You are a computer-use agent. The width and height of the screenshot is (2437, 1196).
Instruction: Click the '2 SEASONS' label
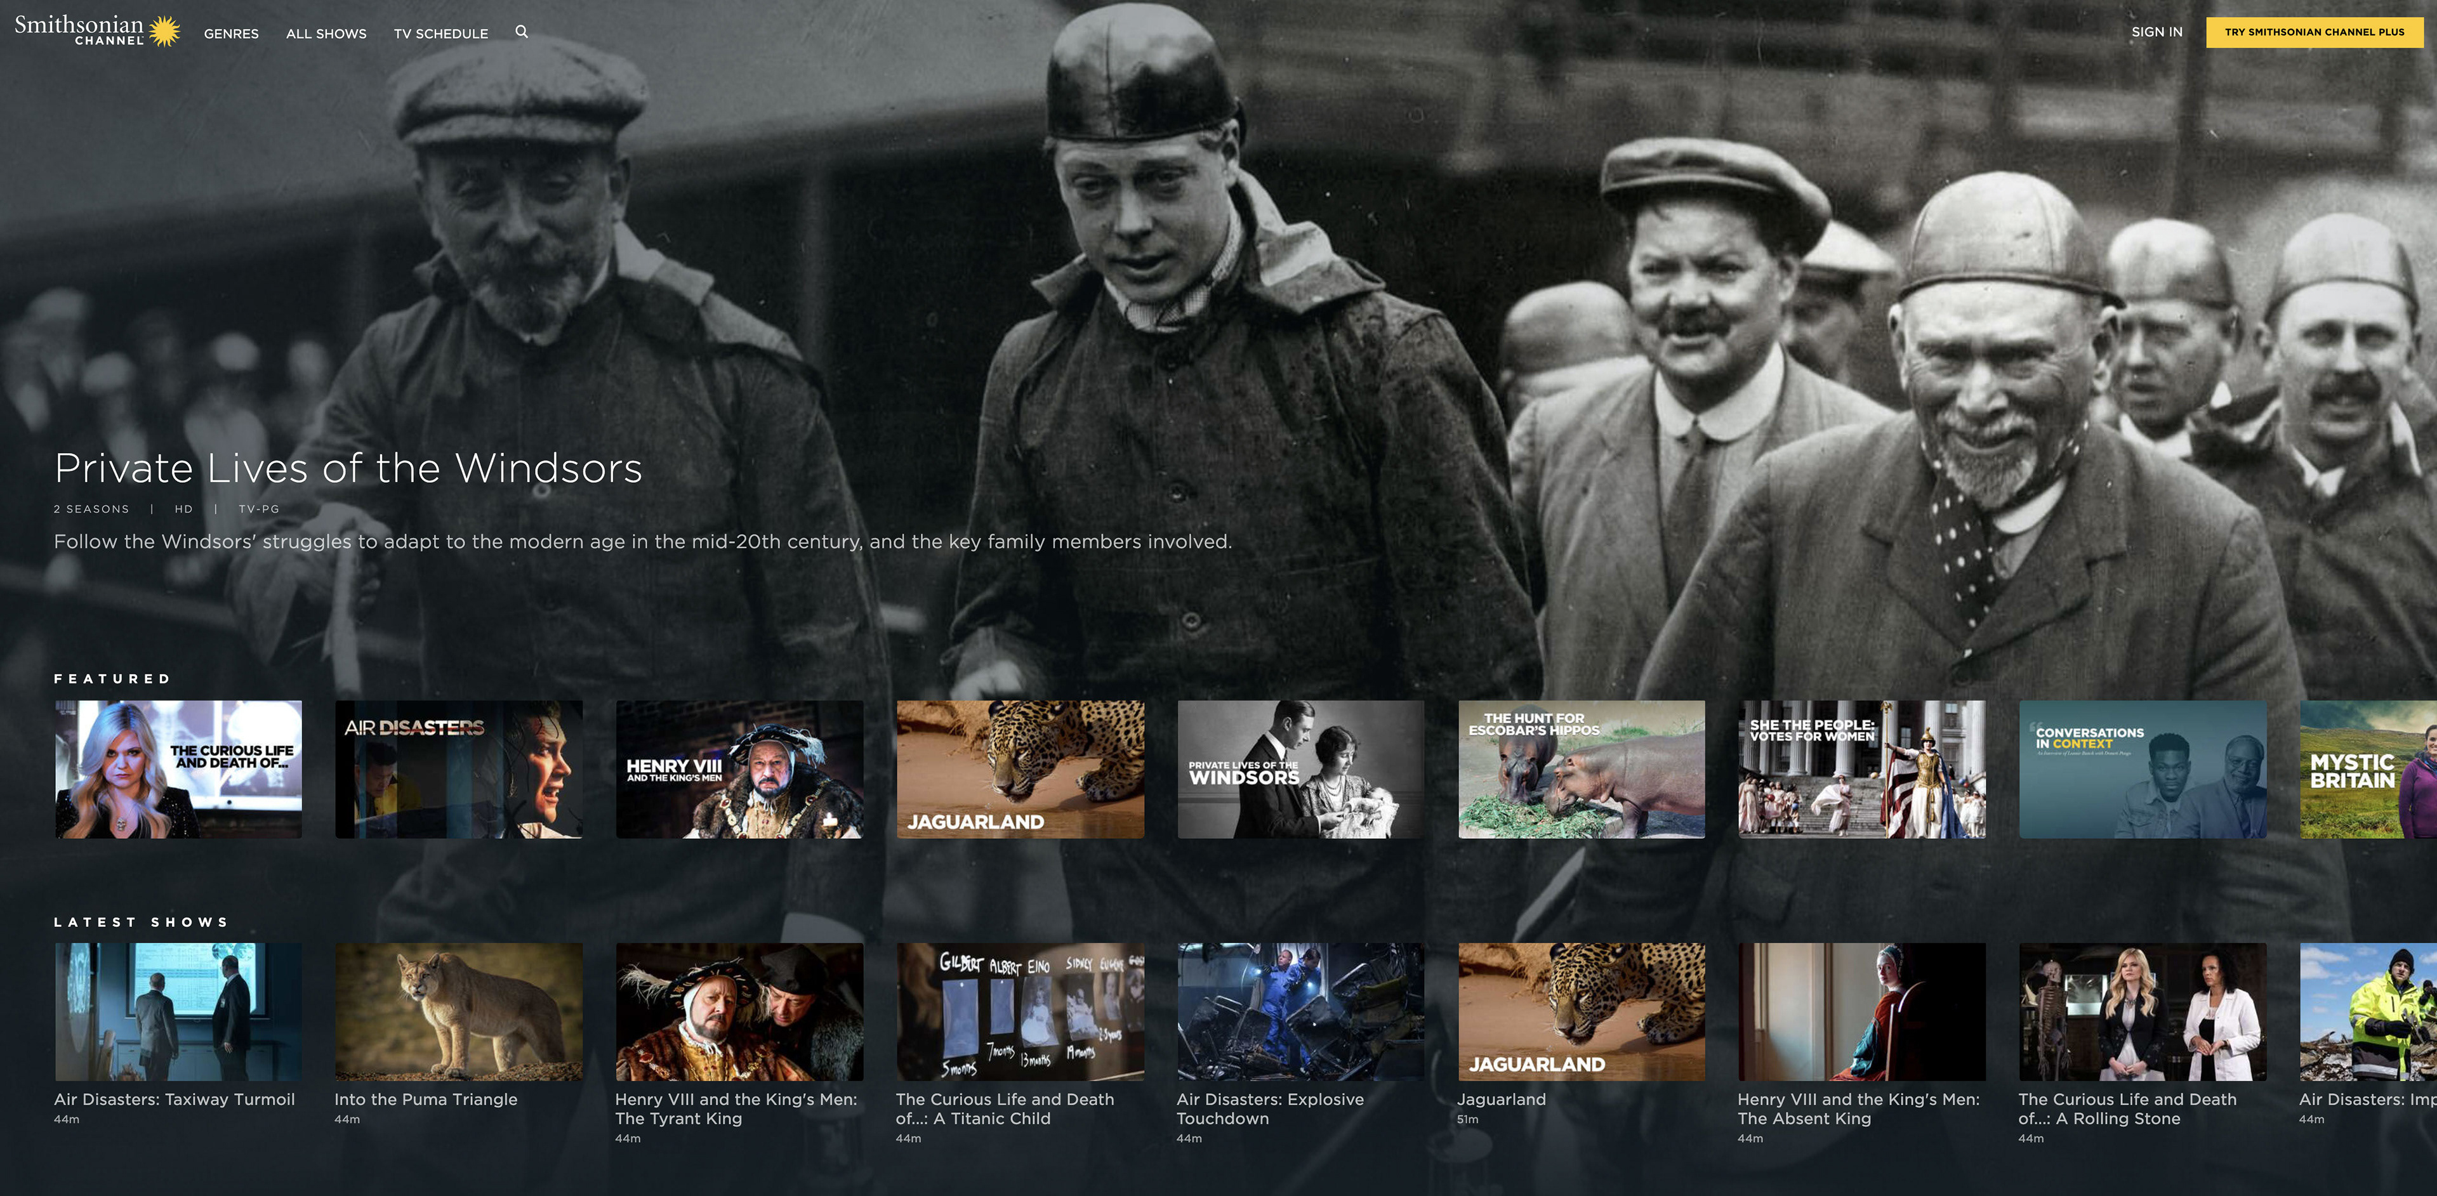tap(92, 509)
